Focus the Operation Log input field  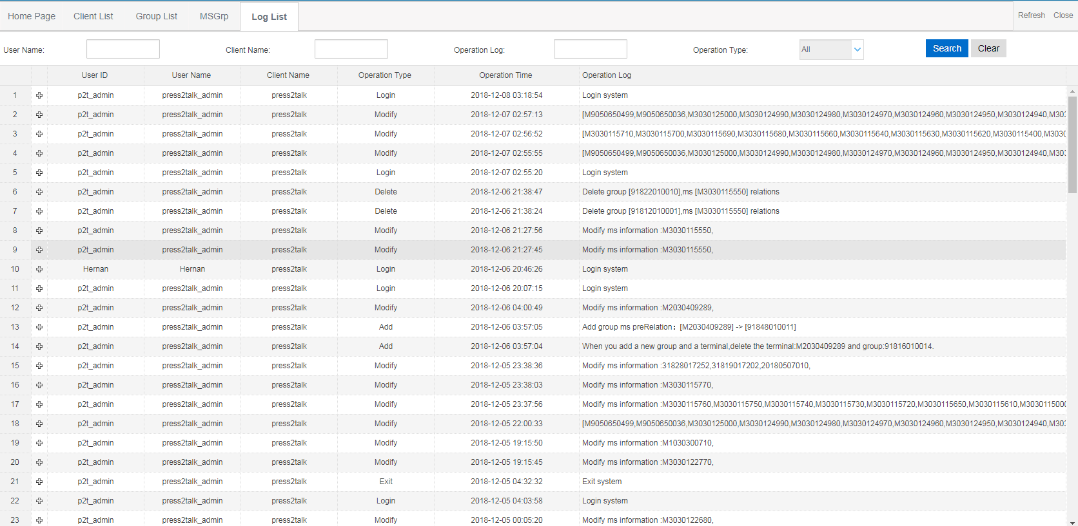[591, 49]
